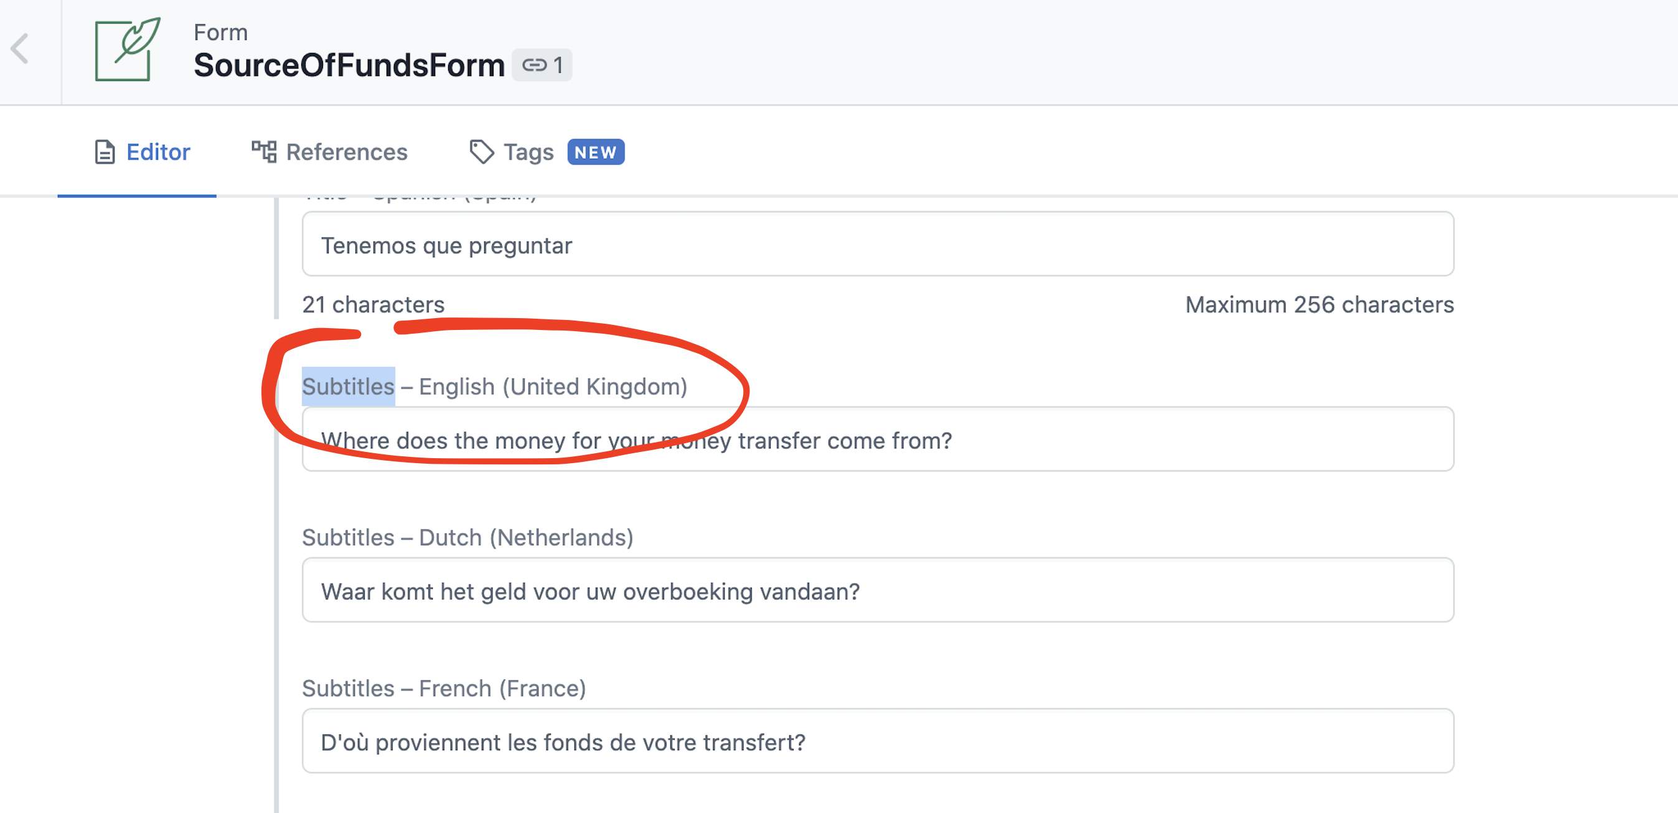Click the link count badge icon
Viewport: 1678px width, 813px height.
534,65
